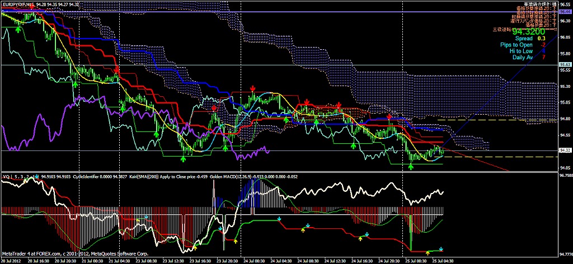Click last cyan arrow at the VQ line's right end
Screen dimensions: 573x264
441,249
